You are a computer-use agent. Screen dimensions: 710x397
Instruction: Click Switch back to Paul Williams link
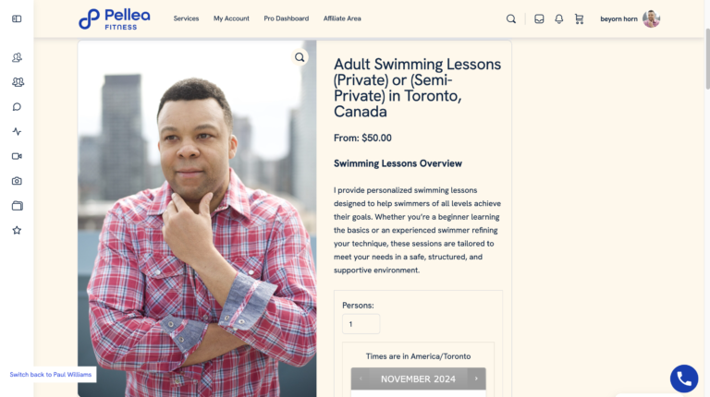(x=51, y=375)
